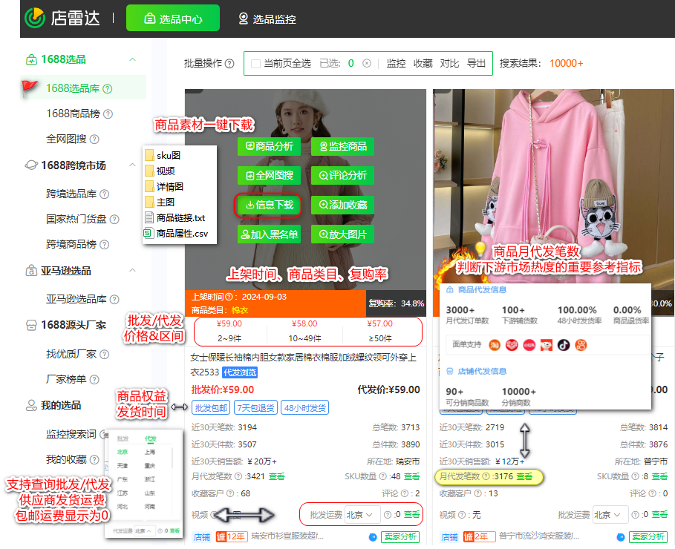Open the 批发运费 北京 city dropdown
Screen dimensions: 675x549
pyautogui.click(x=363, y=514)
